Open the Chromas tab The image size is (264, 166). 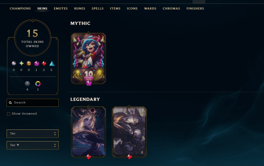click(x=171, y=8)
